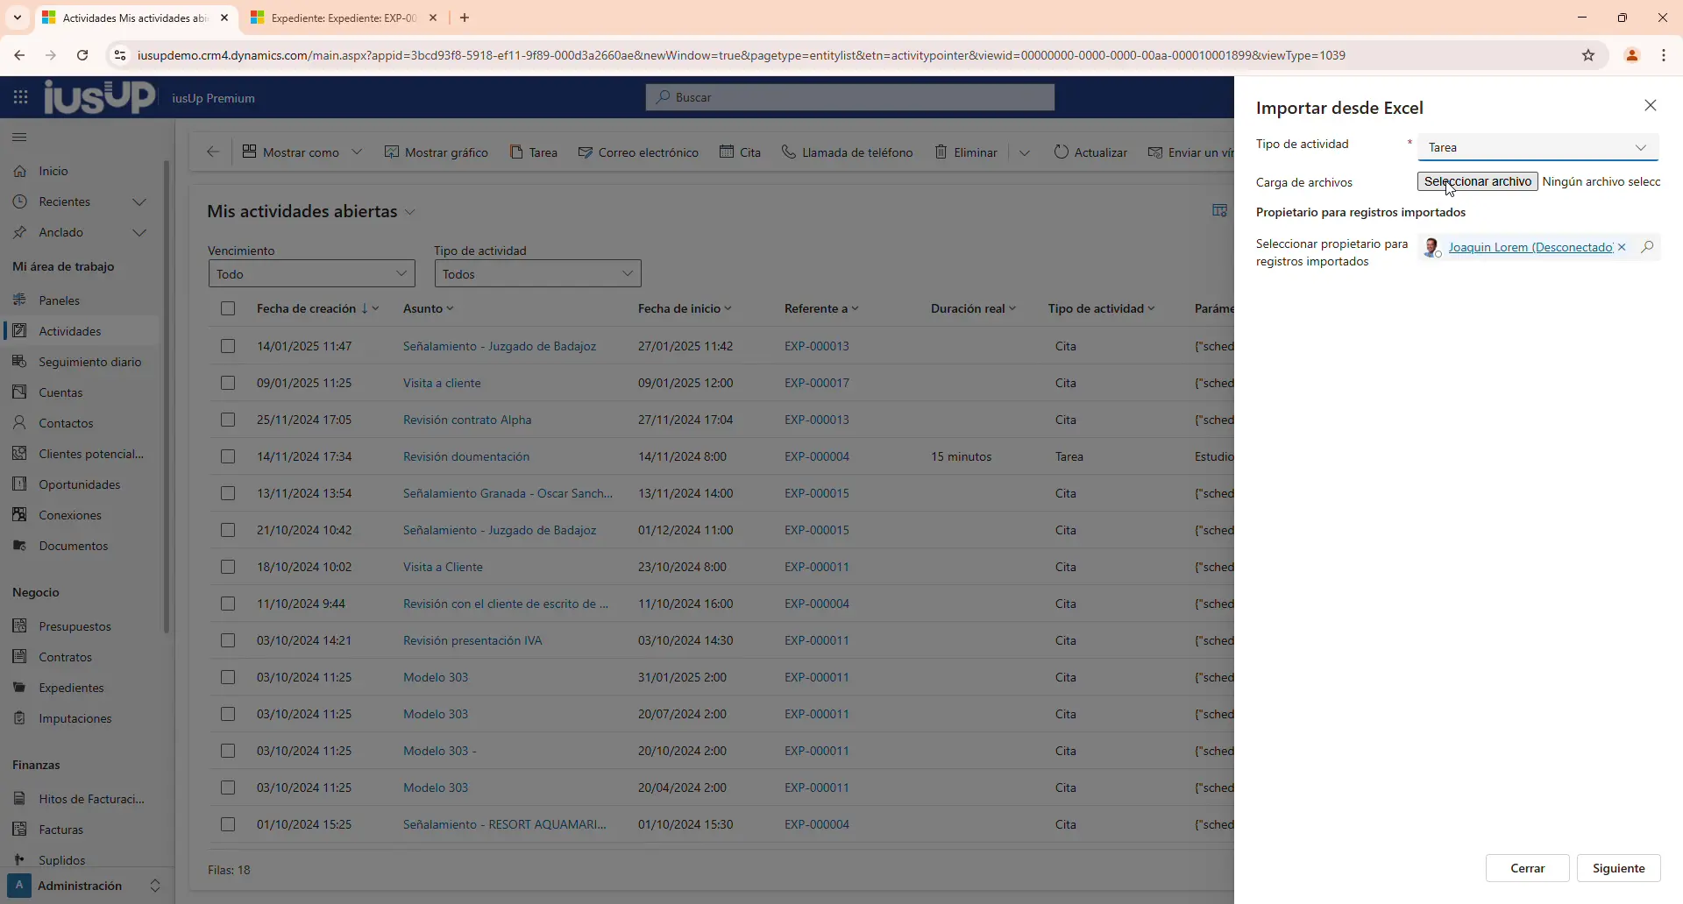This screenshot has height=904, width=1683.
Task: Click the Buscar search field
Action: coord(849,97)
